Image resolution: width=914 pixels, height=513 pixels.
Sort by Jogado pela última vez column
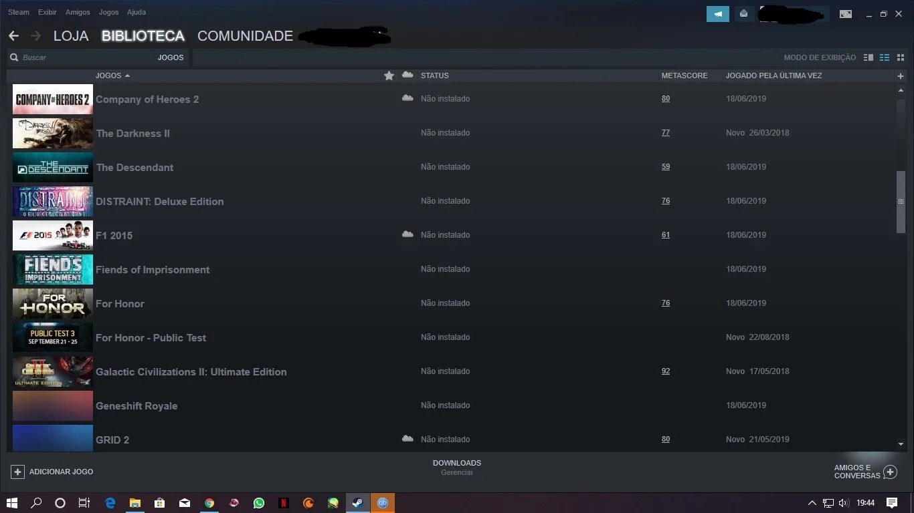[x=774, y=75]
